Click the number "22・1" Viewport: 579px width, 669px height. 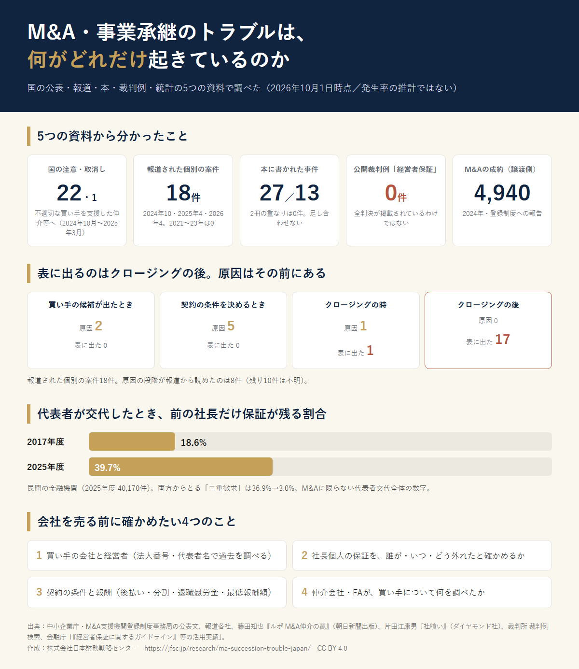[x=77, y=193]
